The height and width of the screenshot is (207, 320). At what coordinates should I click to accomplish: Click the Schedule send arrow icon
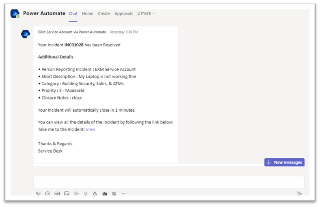click(x=76, y=194)
